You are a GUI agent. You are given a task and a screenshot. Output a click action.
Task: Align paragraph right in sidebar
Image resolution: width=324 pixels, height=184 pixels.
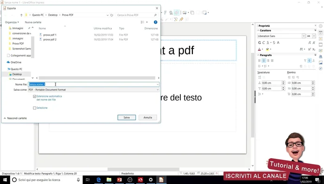[x=268, y=61]
